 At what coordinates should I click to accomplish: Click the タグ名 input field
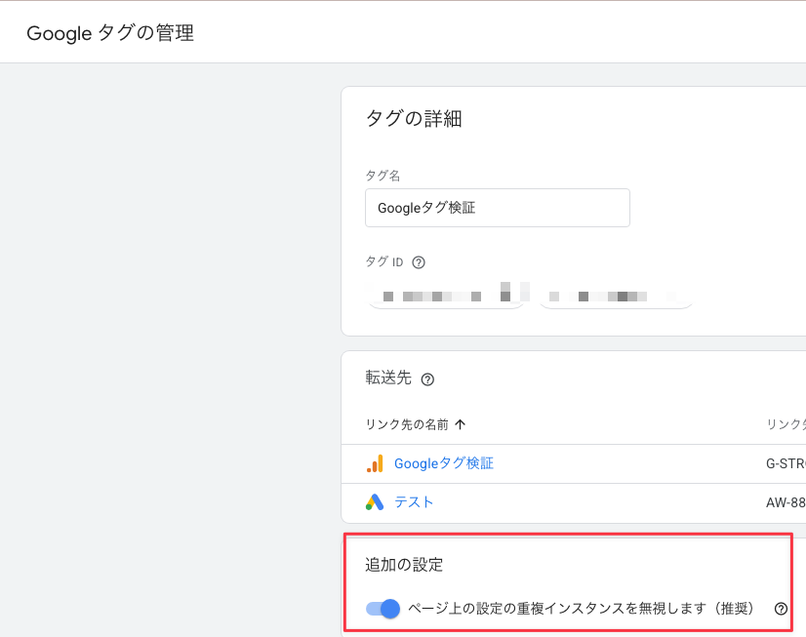tap(497, 208)
